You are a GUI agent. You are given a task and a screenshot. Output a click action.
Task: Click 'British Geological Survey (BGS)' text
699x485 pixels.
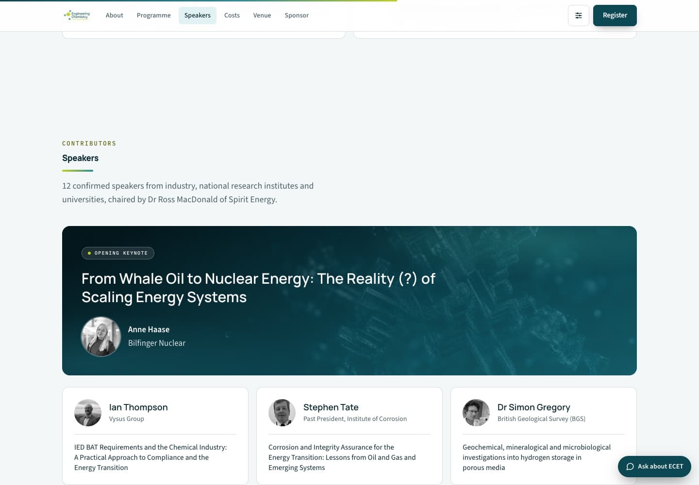coord(542,419)
